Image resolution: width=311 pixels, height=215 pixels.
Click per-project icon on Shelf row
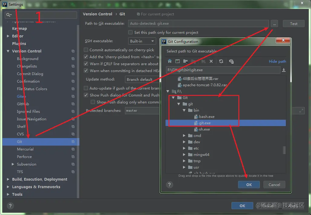(x=73, y=126)
